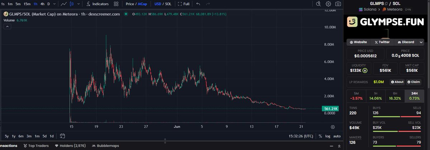Switch chart to Price mode

pos(130,4)
